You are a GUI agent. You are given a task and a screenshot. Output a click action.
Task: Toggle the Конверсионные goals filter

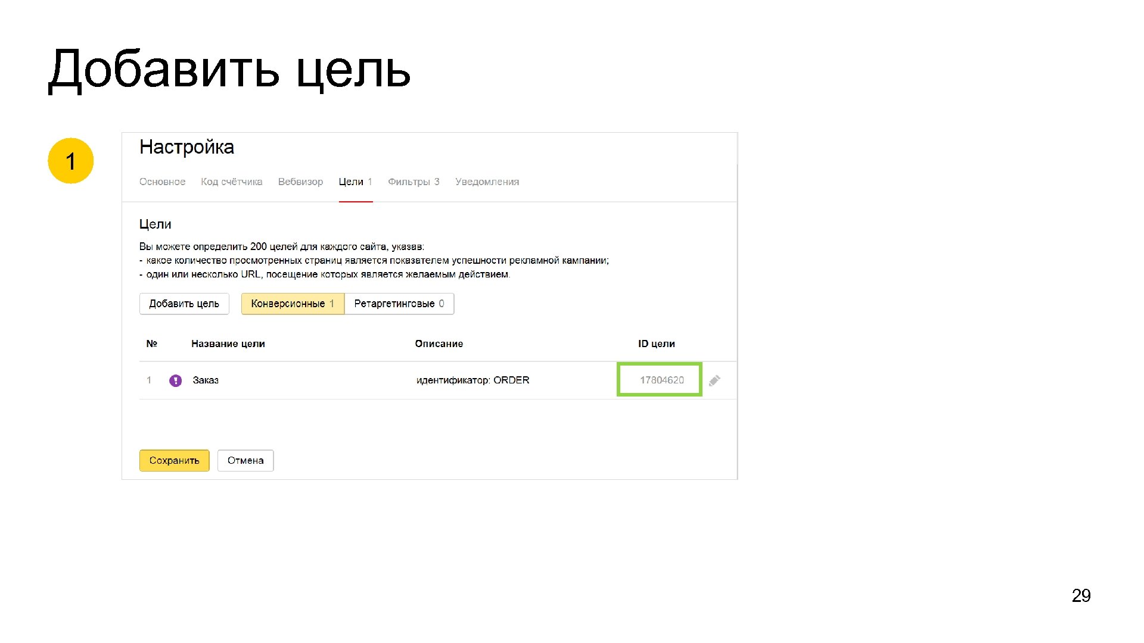pos(292,304)
